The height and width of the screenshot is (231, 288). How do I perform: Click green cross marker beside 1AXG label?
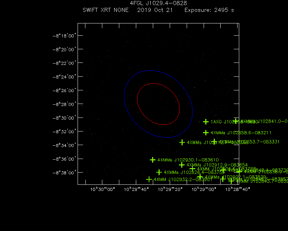(206, 122)
